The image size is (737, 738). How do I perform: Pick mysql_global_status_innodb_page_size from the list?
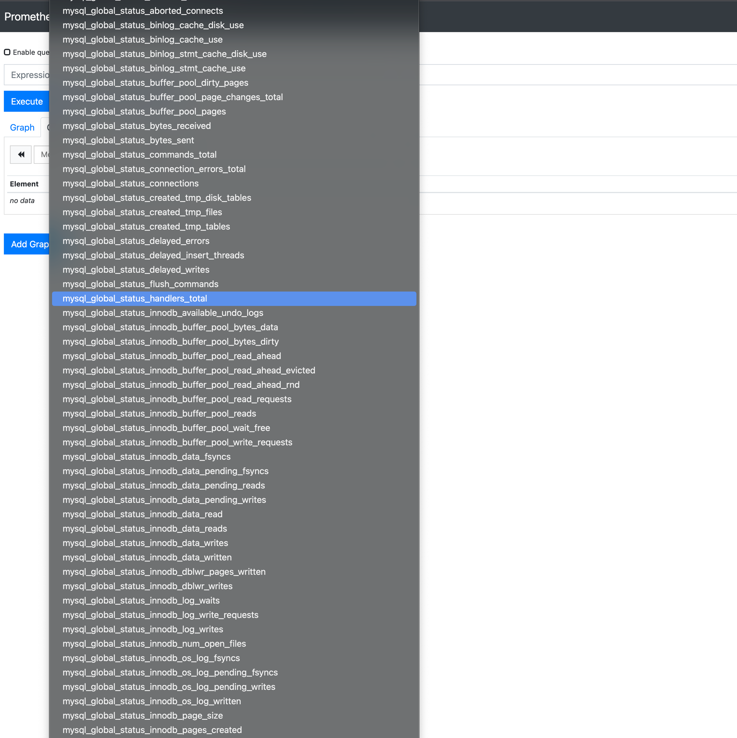click(143, 715)
